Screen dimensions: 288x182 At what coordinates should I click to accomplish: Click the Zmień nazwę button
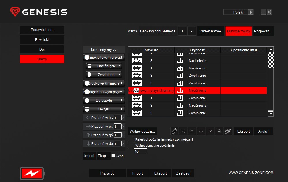pyautogui.click(x=210, y=31)
